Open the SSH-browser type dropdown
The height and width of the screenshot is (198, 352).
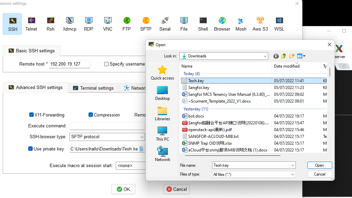click(x=142, y=137)
